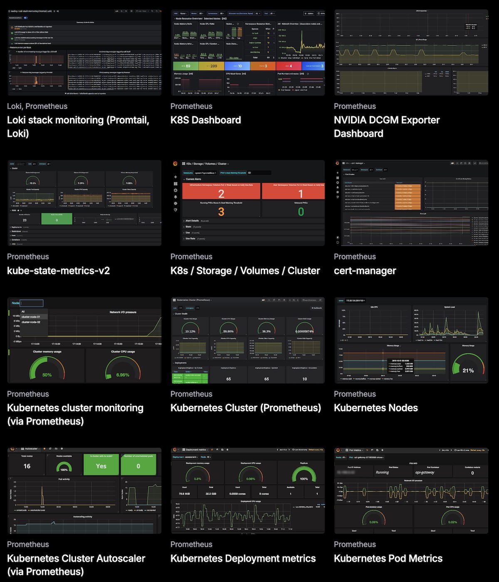Choose cluster-node-02 in the Node dropdown list
The image size is (499, 582).
[x=31, y=322]
